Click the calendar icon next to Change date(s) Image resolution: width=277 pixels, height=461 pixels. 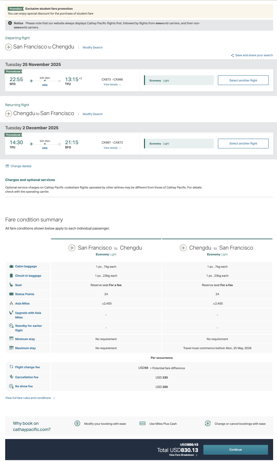7,166
